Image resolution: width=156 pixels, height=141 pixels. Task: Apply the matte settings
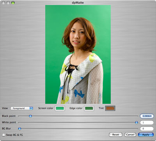146,135
